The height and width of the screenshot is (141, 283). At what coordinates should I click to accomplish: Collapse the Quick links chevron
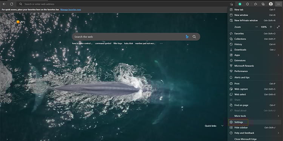click(222, 126)
